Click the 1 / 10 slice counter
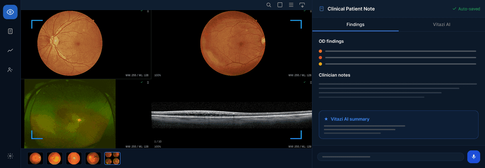The width and height of the screenshot is (485, 168). 158,142
